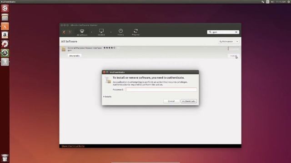291x163 pixels.
Task: Go forward in Software Center
Action: click(x=70, y=32)
